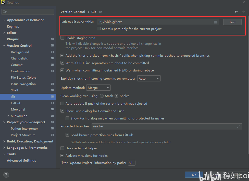Viewport: 249px width, 181px height.
Task: Click the OK button
Action: pos(194,175)
